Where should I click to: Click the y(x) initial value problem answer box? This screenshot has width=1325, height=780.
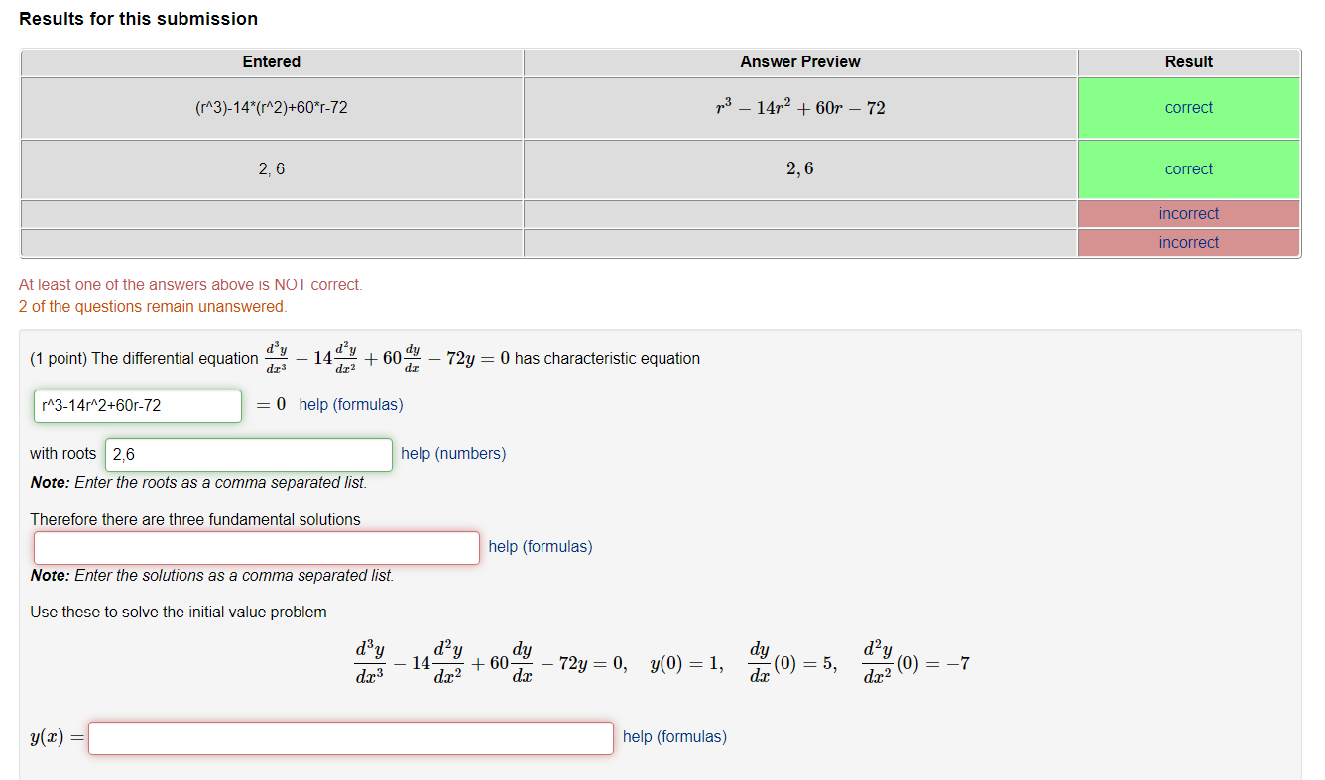click(x=350, y=737)
